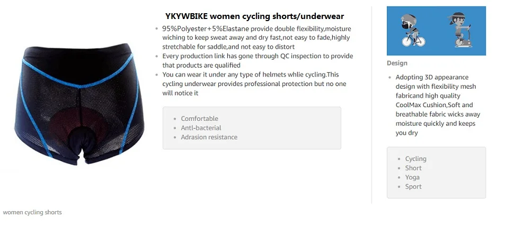
Task: Click the helmets while cycling bullet text
Action: 254,83
